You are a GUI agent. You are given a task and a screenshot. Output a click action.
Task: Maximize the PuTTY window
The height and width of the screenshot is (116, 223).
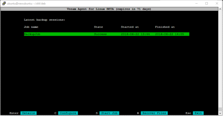click(x=206, y=3)
